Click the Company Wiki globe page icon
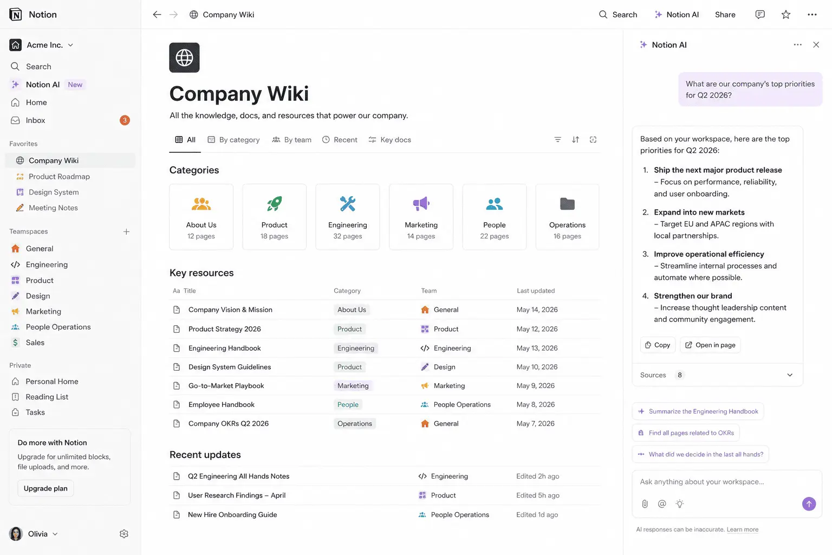The width and height of the screenshot is (832, 555). (184, 57)
